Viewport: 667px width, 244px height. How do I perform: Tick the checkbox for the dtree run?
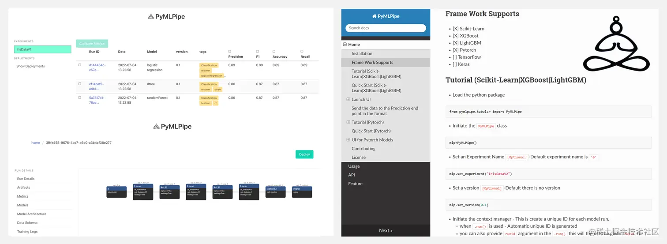pos(80,84)
